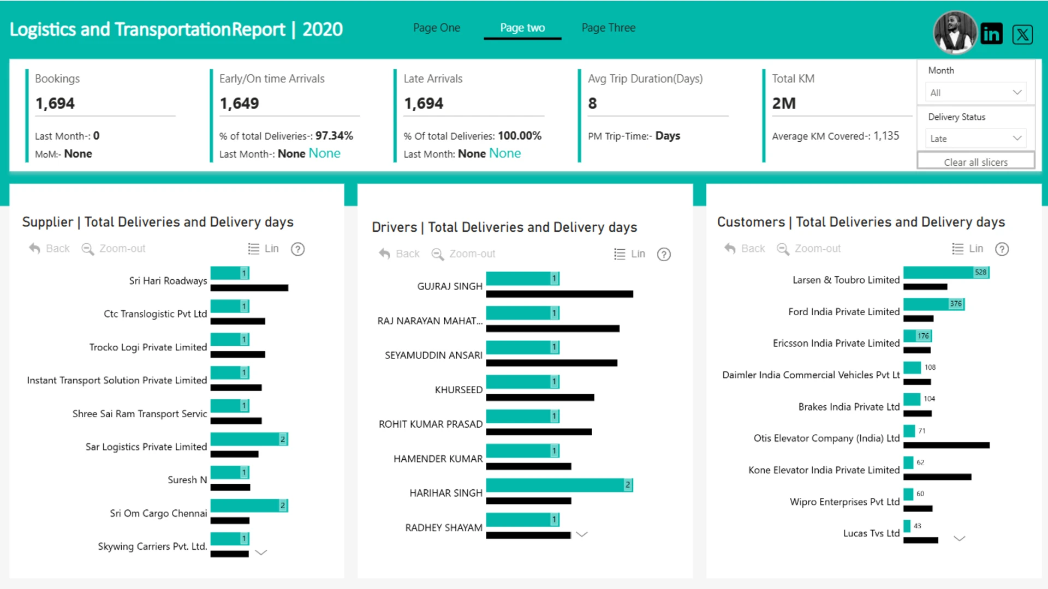The image size is (1048, 589).
Task: Select Ford India Private Limited 376 bar
Action: tap(934, 304)
